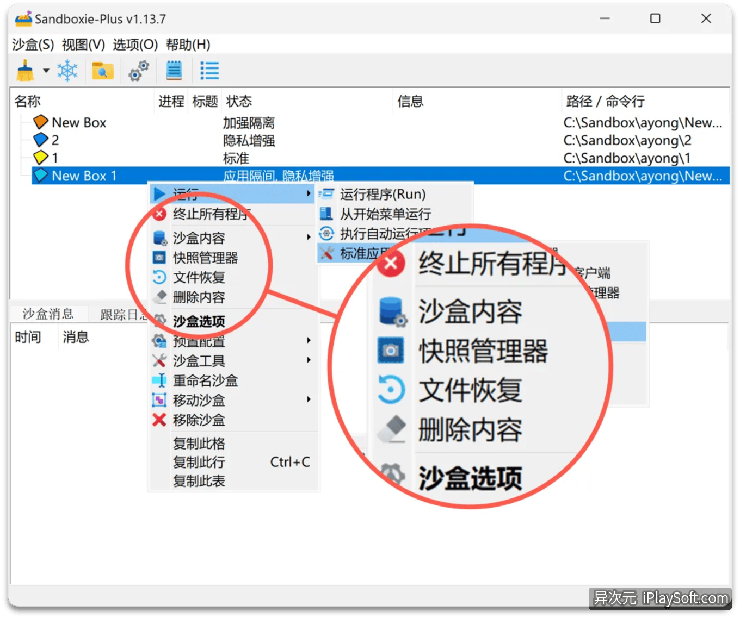This screenshot has width=740, height=618.
Task: Click the path C:\Sandbox\ayong\2
Action: pyautogui.click(x=627, y=141)
